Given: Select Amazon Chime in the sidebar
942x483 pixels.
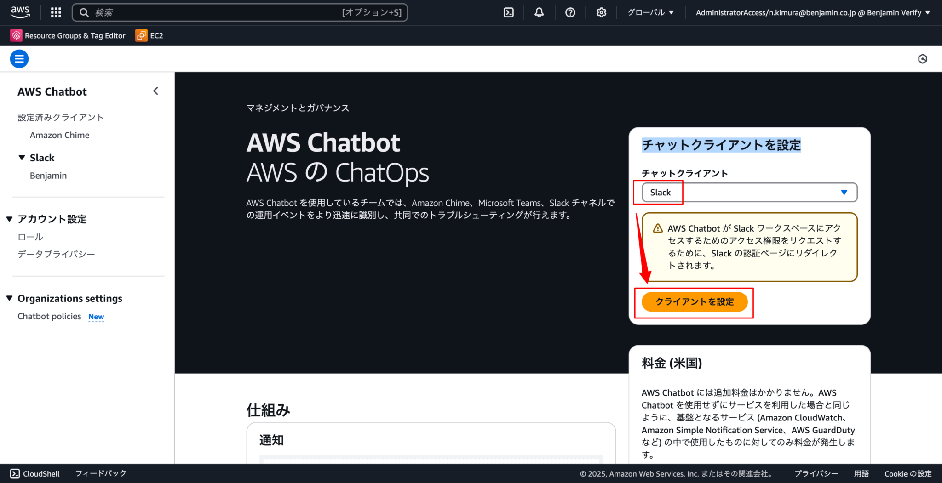Looking at the screenshot, I should [59, 135].
